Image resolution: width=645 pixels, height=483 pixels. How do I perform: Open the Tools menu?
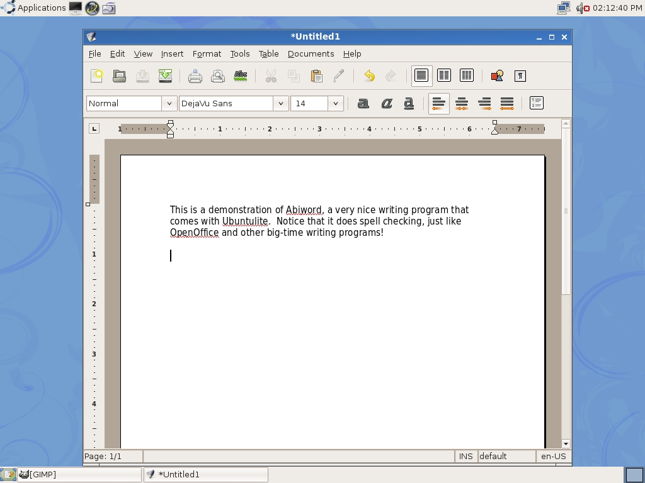[240, 54]
